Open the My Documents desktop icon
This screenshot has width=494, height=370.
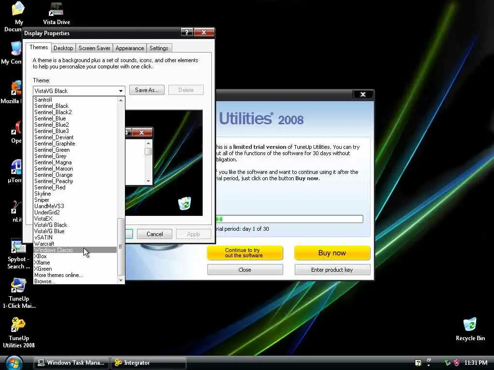(x=18, y=9)
